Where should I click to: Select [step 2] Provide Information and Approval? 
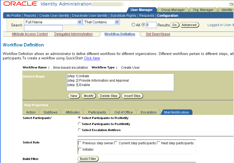98,81
